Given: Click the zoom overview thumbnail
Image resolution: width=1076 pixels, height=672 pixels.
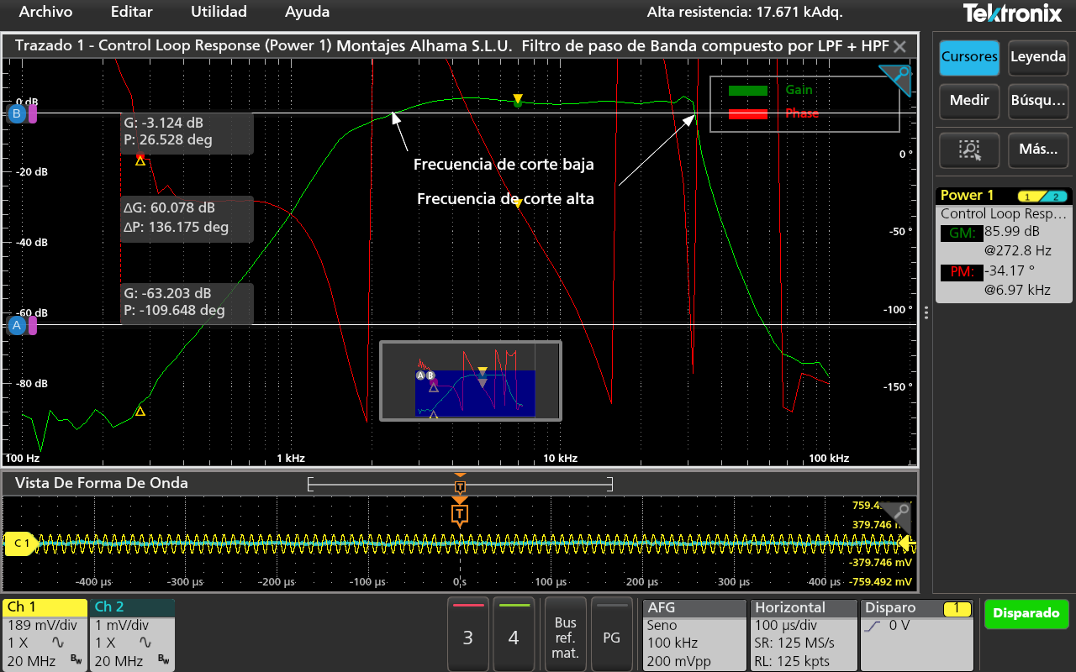Looking at the screenshot, I should click(471, 381).
